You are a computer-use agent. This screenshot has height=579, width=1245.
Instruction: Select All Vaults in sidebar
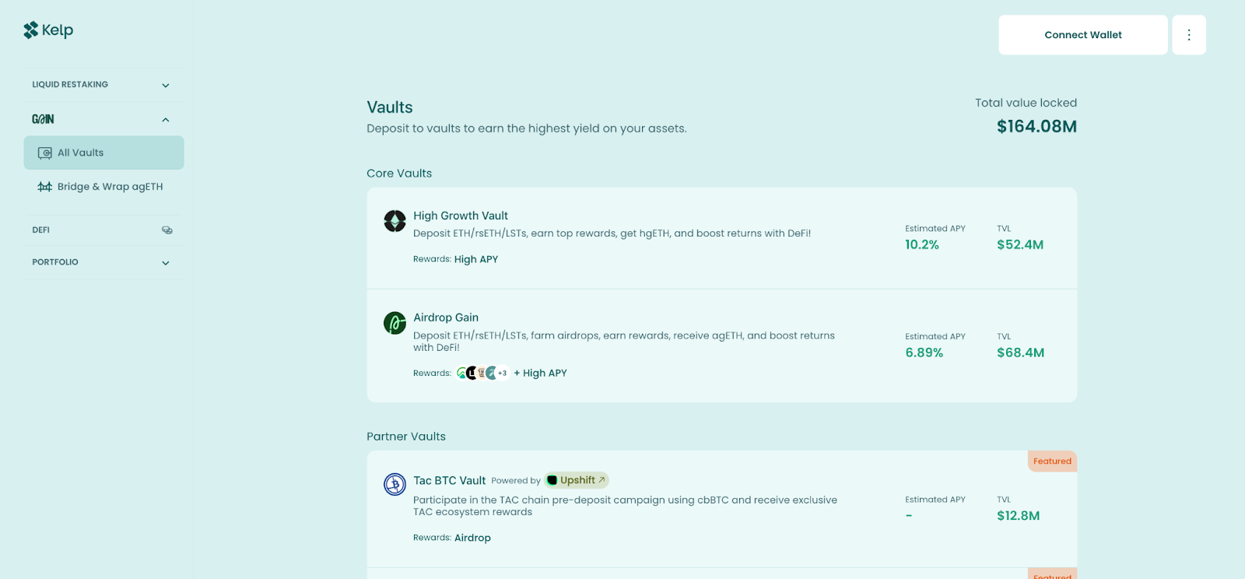(x=103, y=153)
